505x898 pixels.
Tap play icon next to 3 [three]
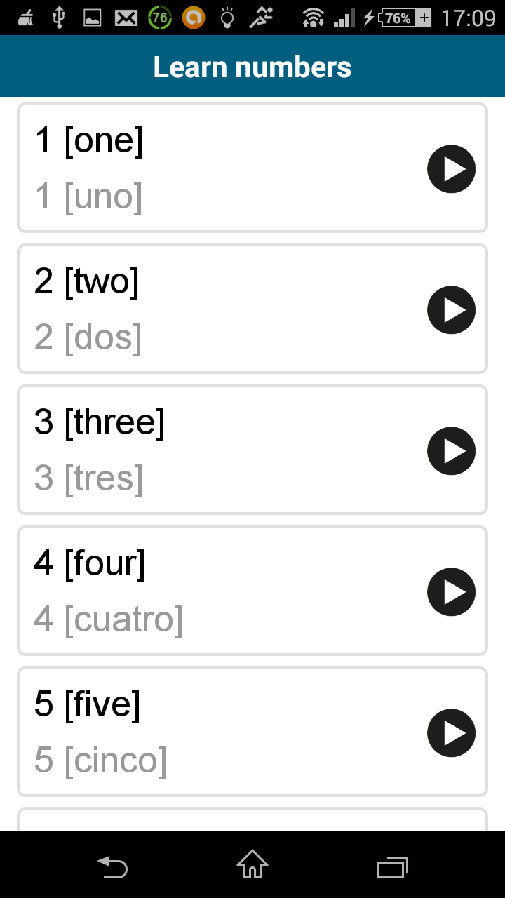[x=451, y=450]
